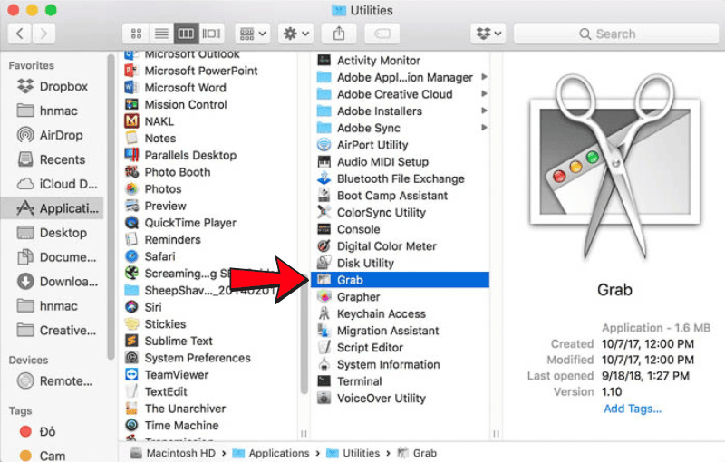This screenshot has height=462, width=725.
Task: Open the arrange items dropdown
Action: [x=252, y=34]
